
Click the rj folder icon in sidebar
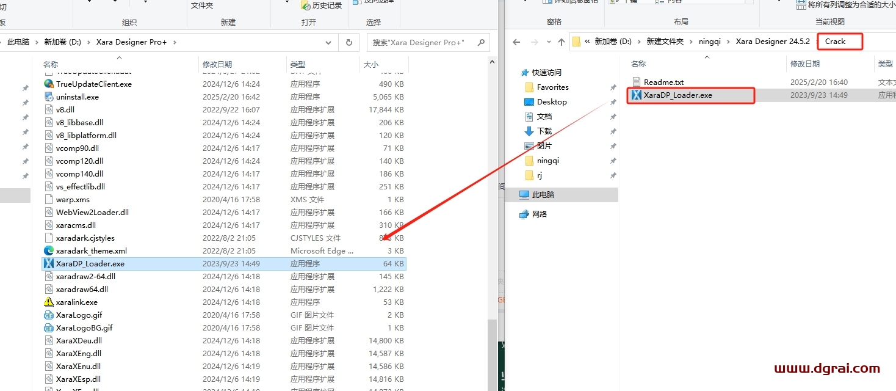529,175
